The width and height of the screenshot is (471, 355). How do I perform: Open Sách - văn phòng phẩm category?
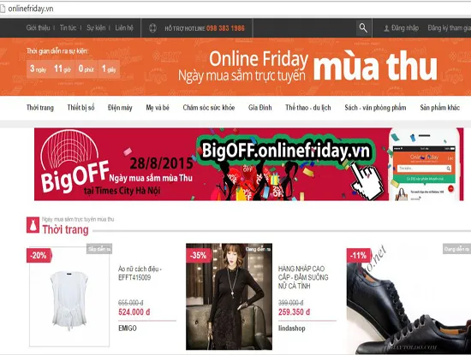click(375, 108)
